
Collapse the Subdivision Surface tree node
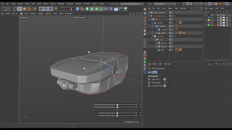149,16
